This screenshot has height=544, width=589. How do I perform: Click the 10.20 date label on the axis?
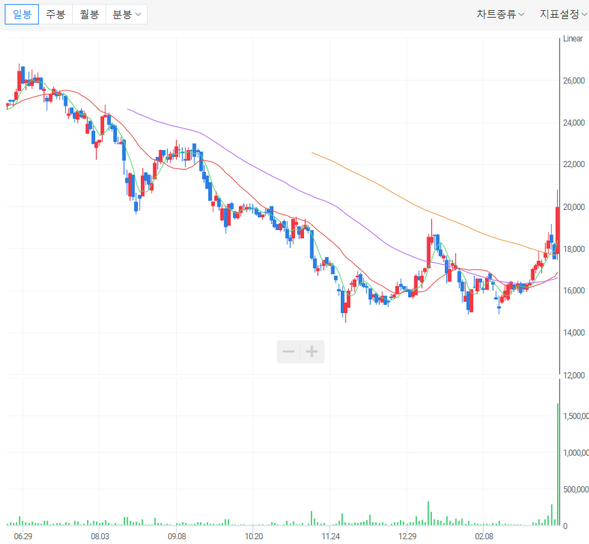pos(254,536)
